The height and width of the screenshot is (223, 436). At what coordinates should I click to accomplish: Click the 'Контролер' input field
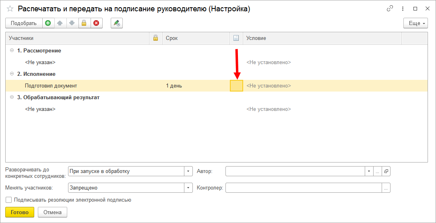[304, 188]
